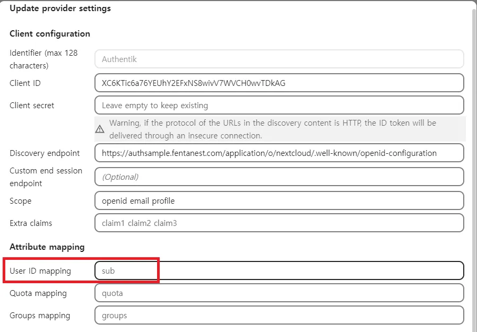Click the Discovery endpoint label
This screenshot has height=332, width=477.
(45, 153)
